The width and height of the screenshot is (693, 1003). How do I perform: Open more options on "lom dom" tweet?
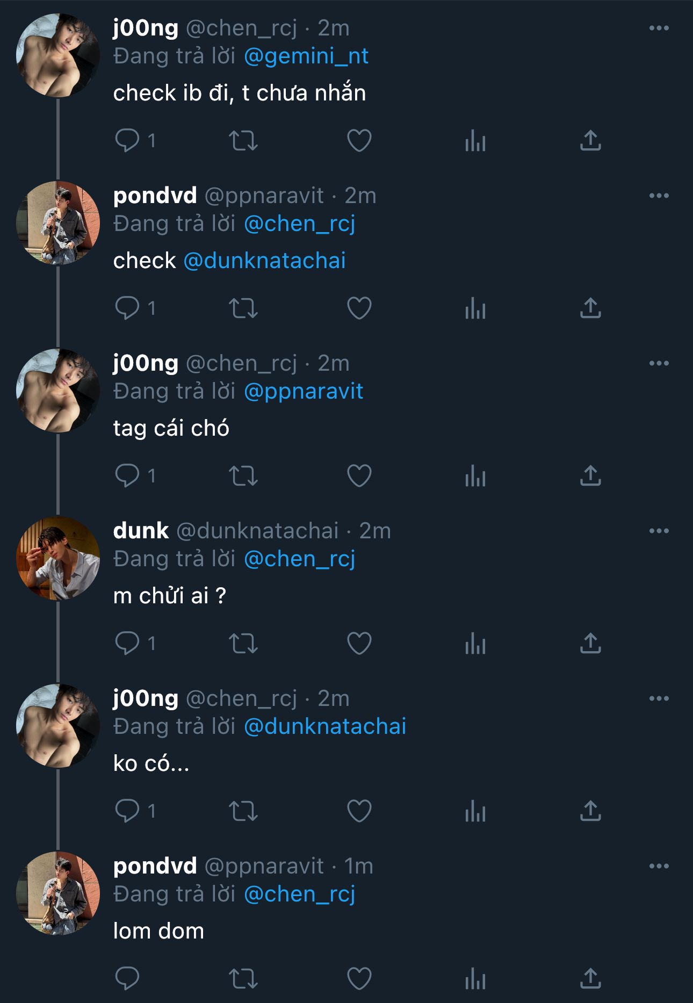coord(659,866)
